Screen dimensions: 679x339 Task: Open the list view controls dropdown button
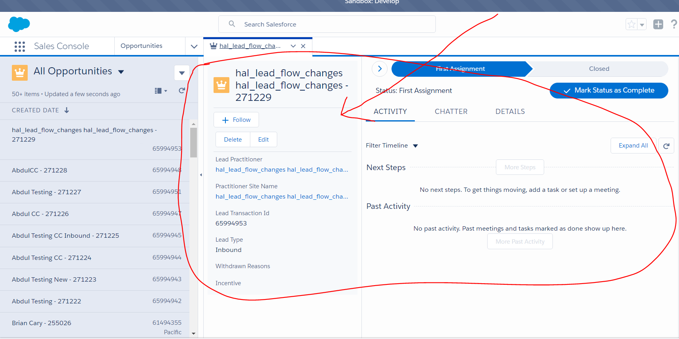[182, 73]
